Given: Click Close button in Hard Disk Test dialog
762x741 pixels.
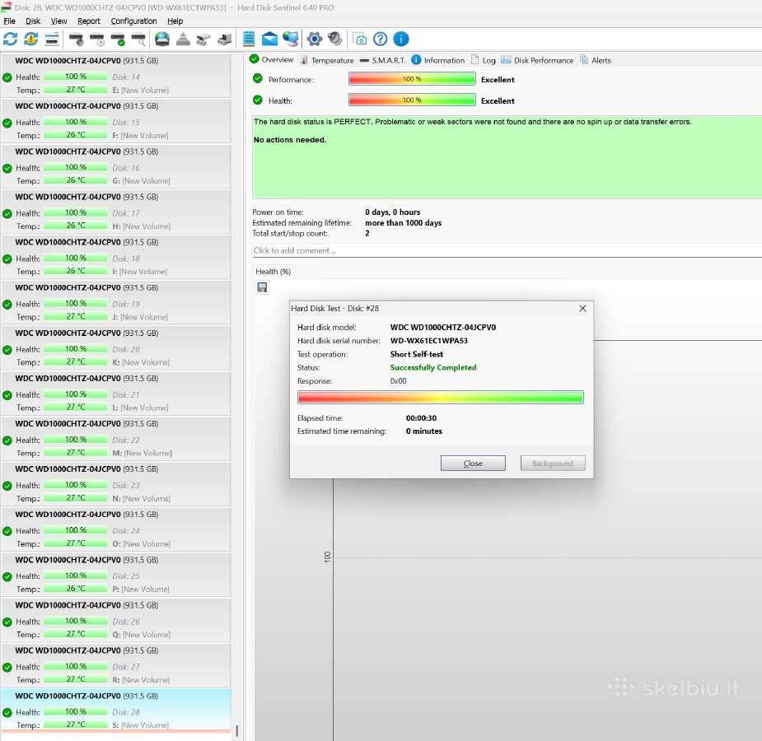Looking at the screenshot, I should click(x=473, y=464).
